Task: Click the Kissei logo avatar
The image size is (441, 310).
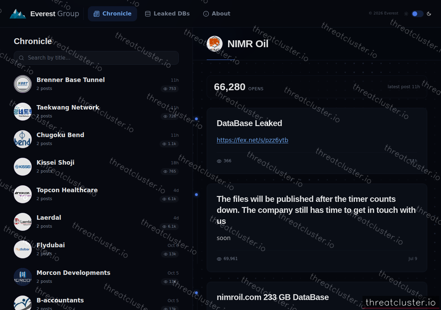Action: 23,167
